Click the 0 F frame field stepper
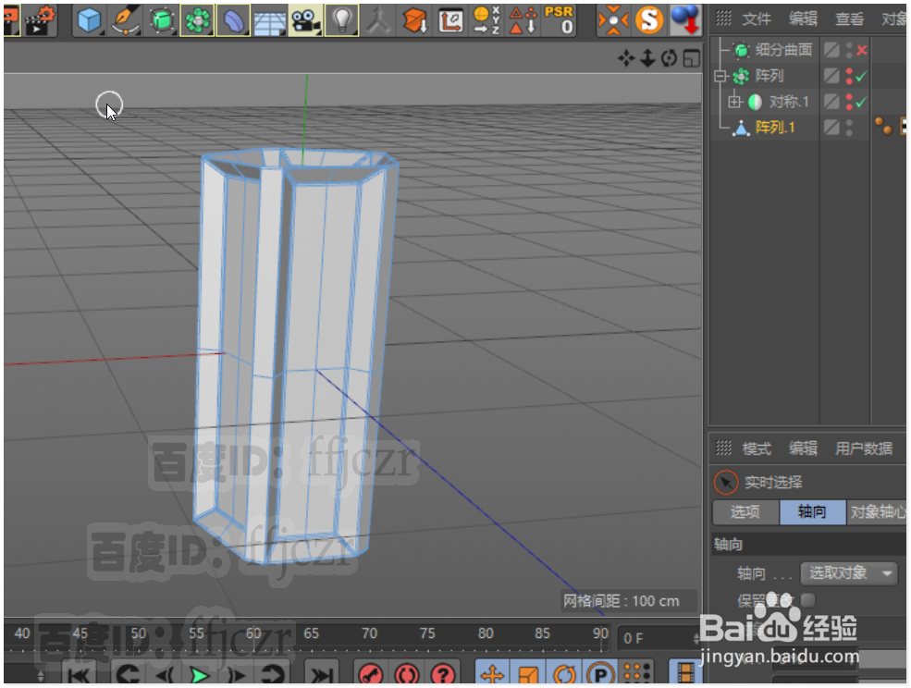 click(696, 639)
